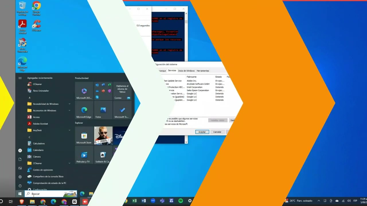
Task: Expand the Accesorios de Windows folder
Action: [x=49, y=110]
